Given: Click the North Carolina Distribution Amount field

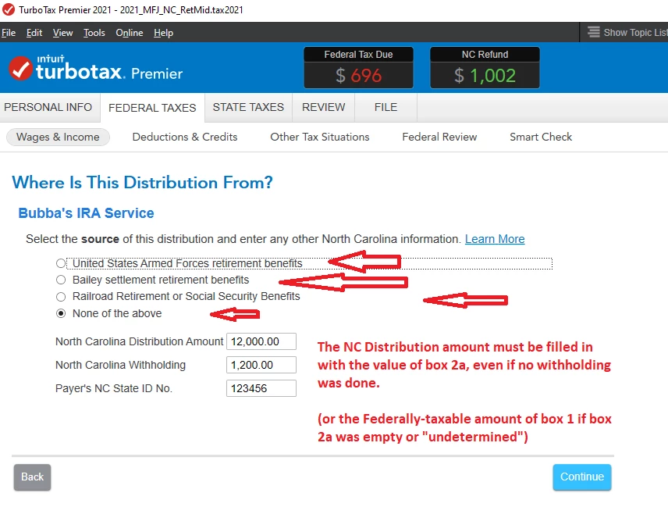Looking at the screenshot, I should [261, 341].
